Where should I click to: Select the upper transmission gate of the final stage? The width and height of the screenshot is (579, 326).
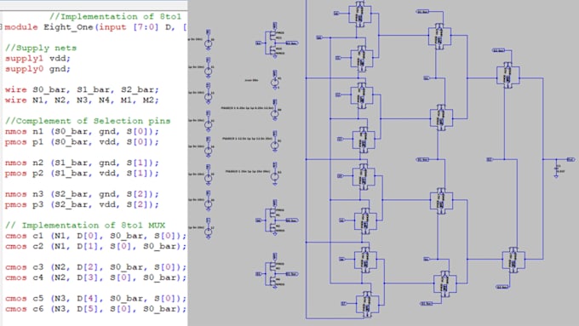[508, 76]
